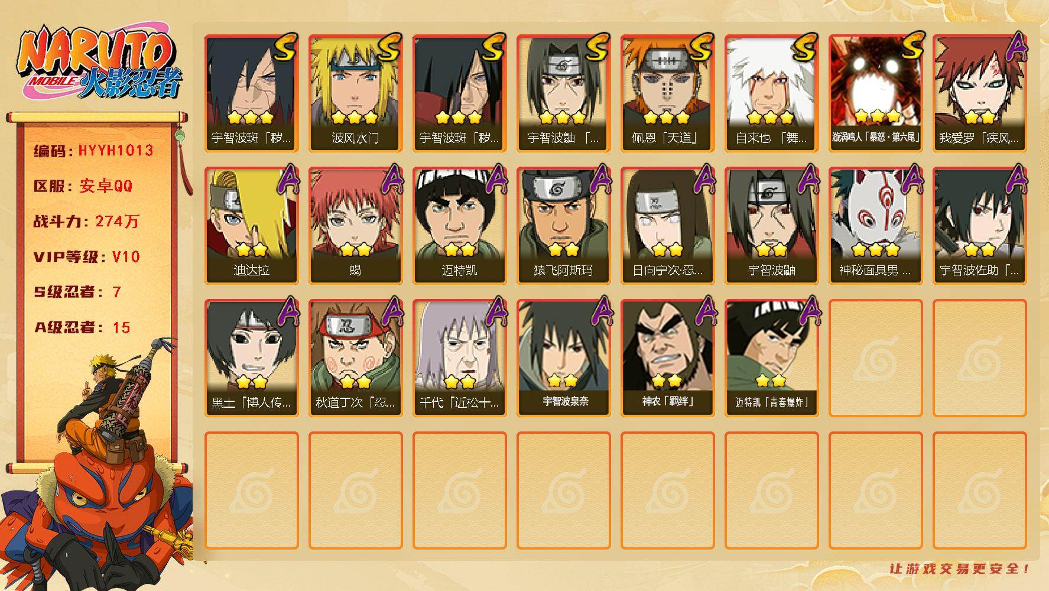Pick the 千代 elderly ninja card

[459, 358]
